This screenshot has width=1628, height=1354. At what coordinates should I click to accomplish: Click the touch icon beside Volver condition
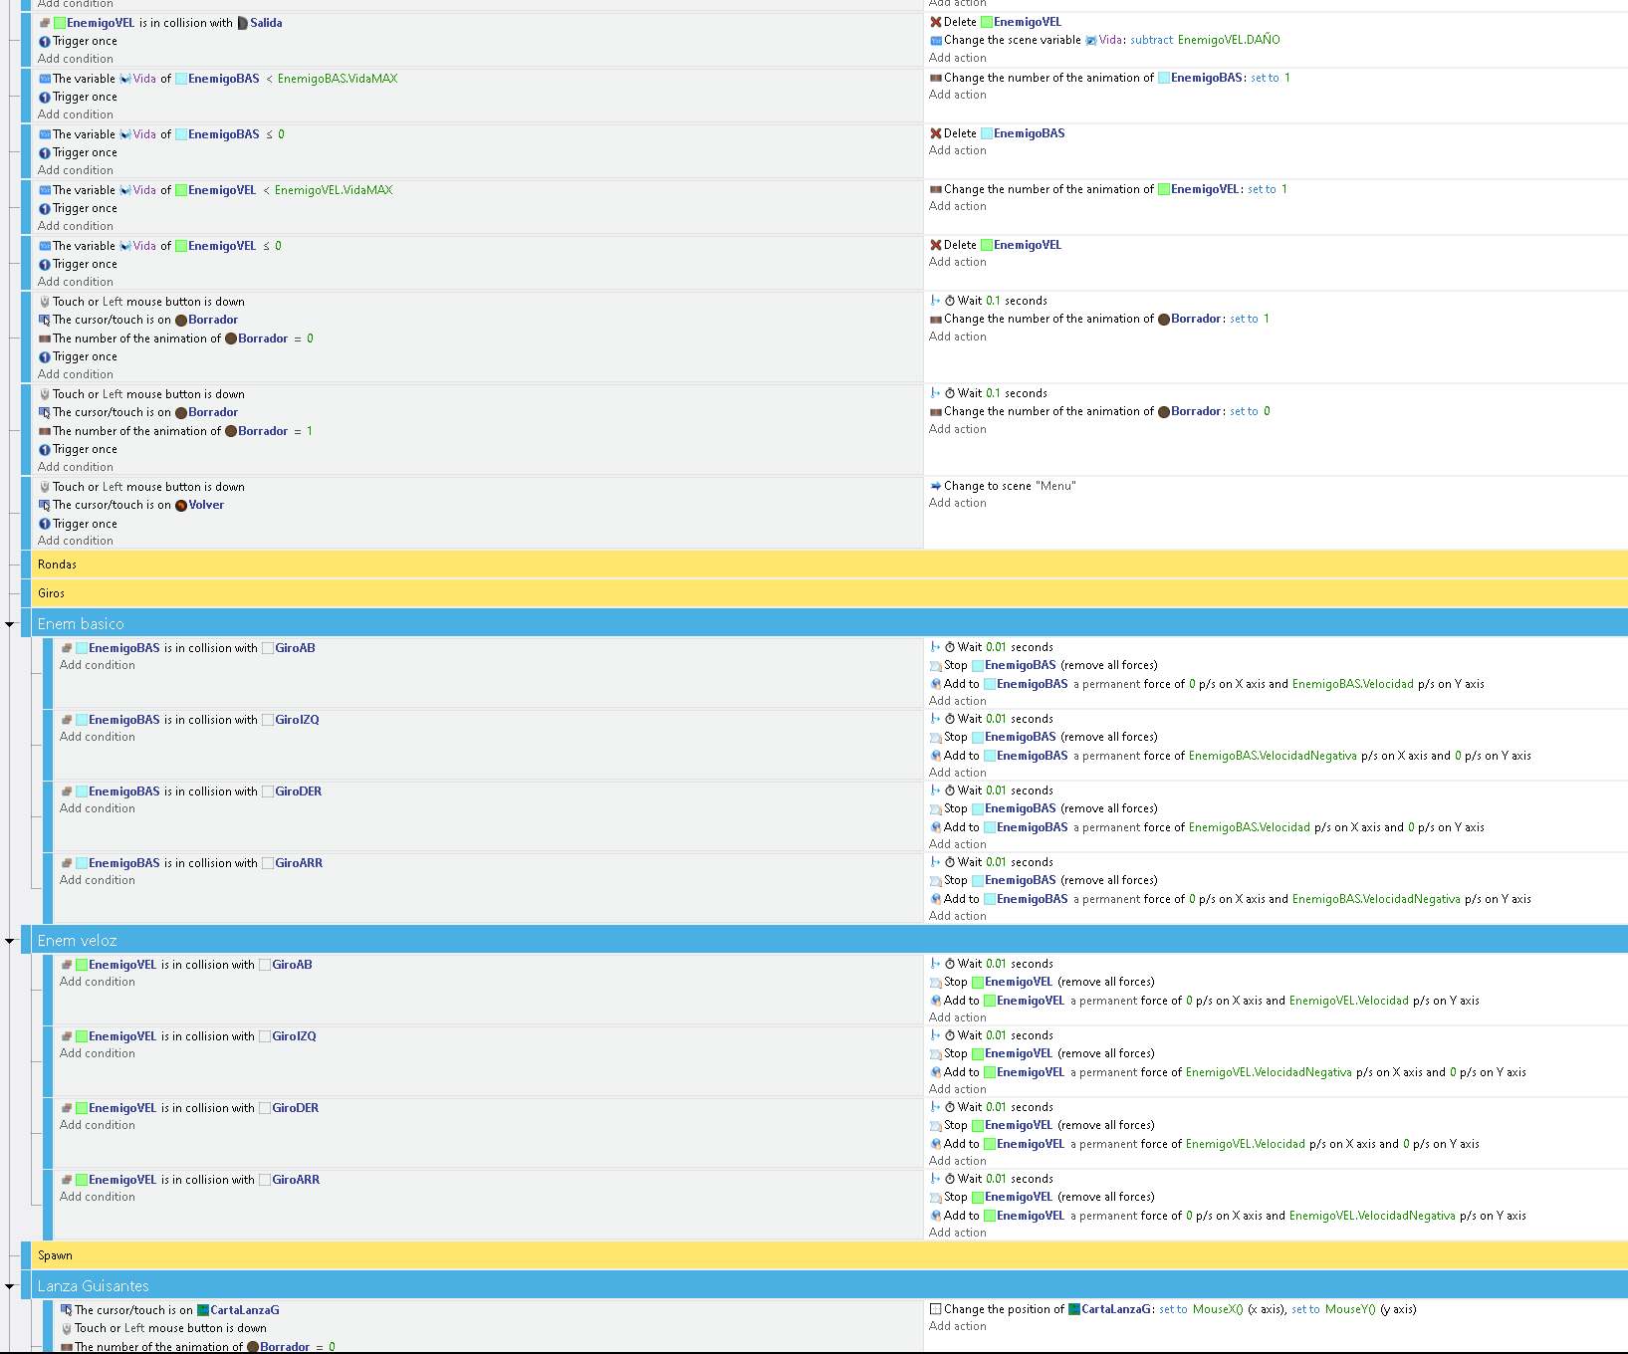[44, 487]
